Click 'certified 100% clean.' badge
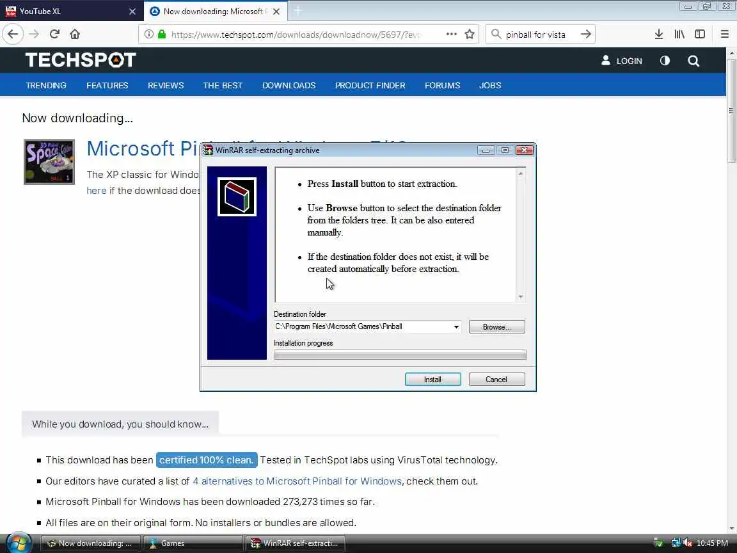 point(207,460)
